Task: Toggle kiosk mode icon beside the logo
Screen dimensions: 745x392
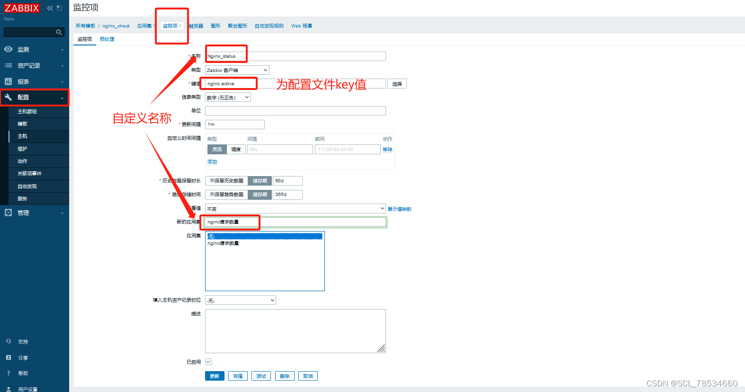Action: (59, 8)
